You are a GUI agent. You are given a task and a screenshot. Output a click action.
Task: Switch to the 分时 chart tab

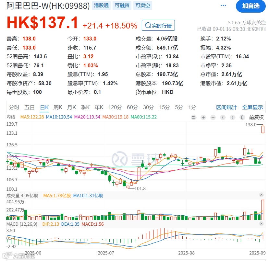[x=14, y=107]
